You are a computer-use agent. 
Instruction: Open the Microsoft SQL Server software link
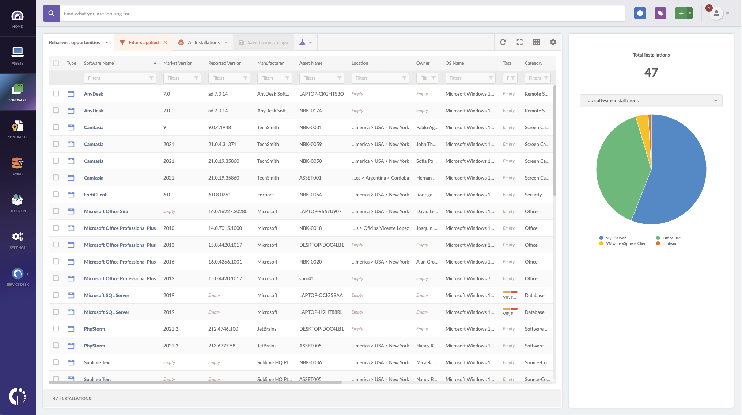[106, 295]
